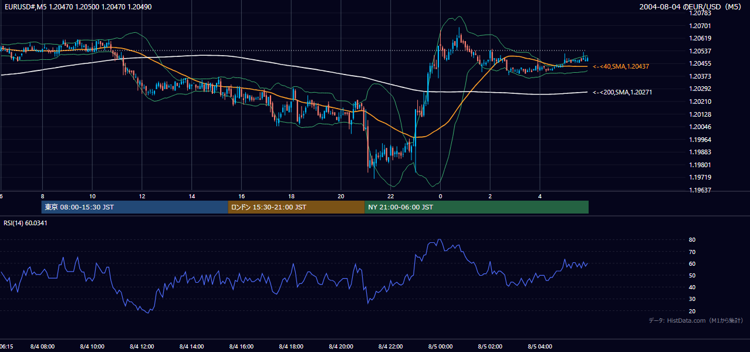Click the 8/4 08:00 time axis label
750x352 pixels.
click(x=42, y=346)
